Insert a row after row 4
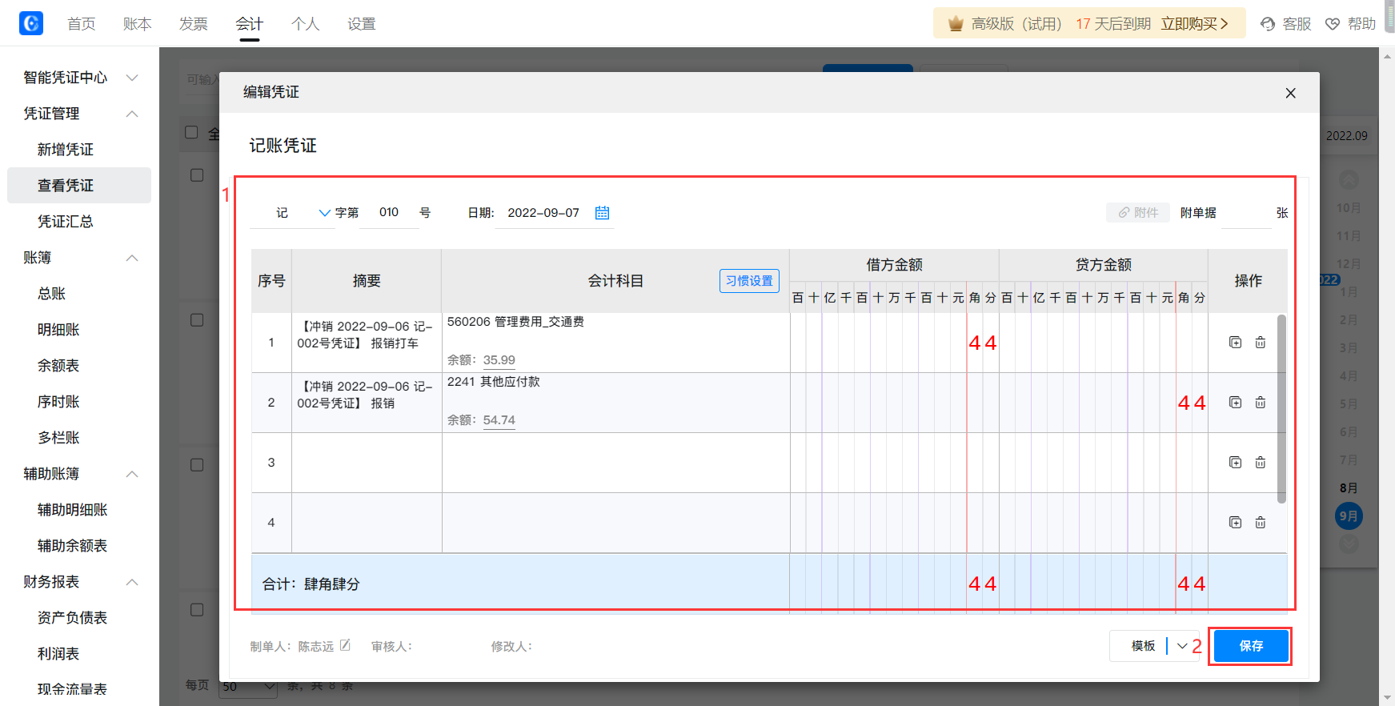This screenshot has height=706, width=1395. pyautogui.click(x=1235, y=523)
